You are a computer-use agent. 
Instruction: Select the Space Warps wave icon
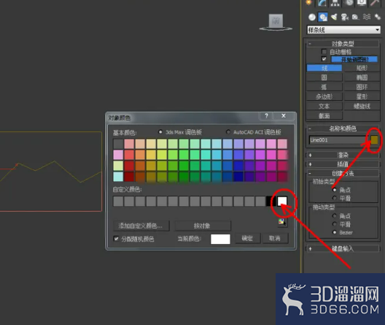click(367, 17)
